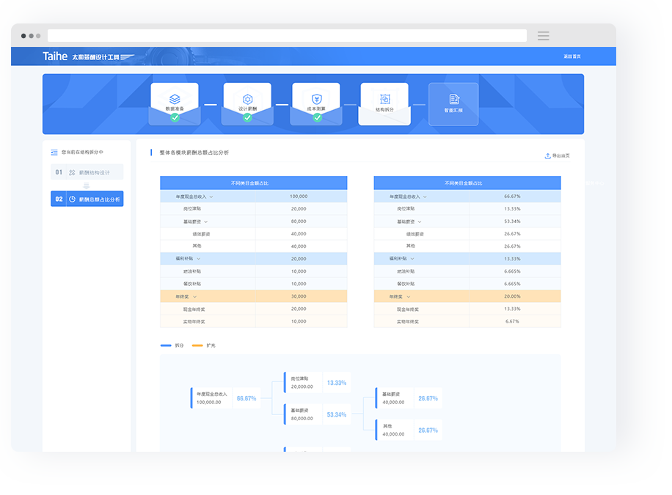Collapse 年度现金总收入 row in right table
This screenshot has width=672, height=495.
tap(425, 197)
